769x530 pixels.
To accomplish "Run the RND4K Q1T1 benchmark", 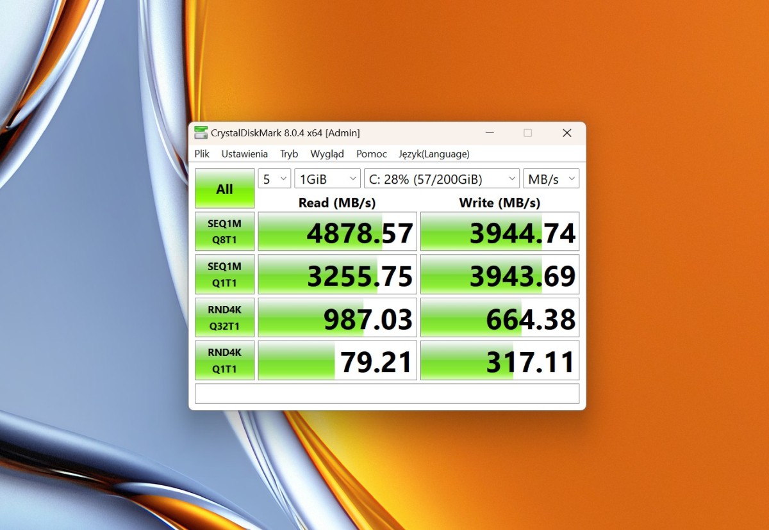I will click(224, 360).
